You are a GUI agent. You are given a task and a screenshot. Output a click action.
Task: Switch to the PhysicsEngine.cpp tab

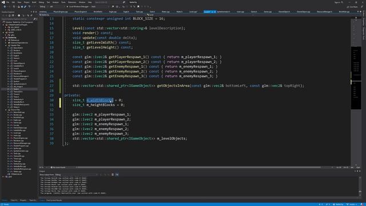pyautogui.click(x=61, y=11)
